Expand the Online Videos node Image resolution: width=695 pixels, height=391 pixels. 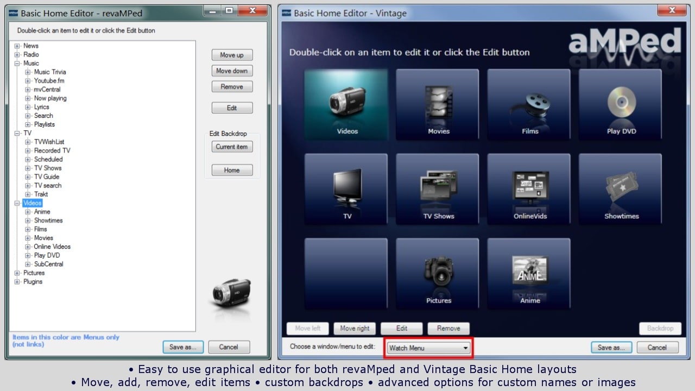(28, 247)
